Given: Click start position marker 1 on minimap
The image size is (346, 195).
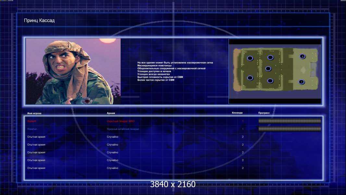Looking at the screenshot, I should point(302,82).
